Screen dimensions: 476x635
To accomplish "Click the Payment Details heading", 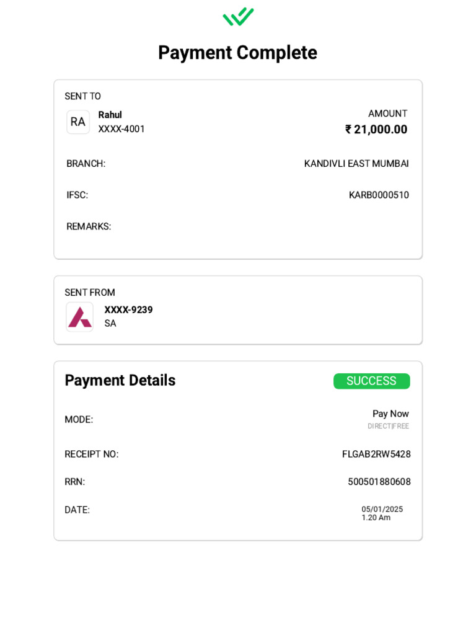I will click(x=120, y=380).
